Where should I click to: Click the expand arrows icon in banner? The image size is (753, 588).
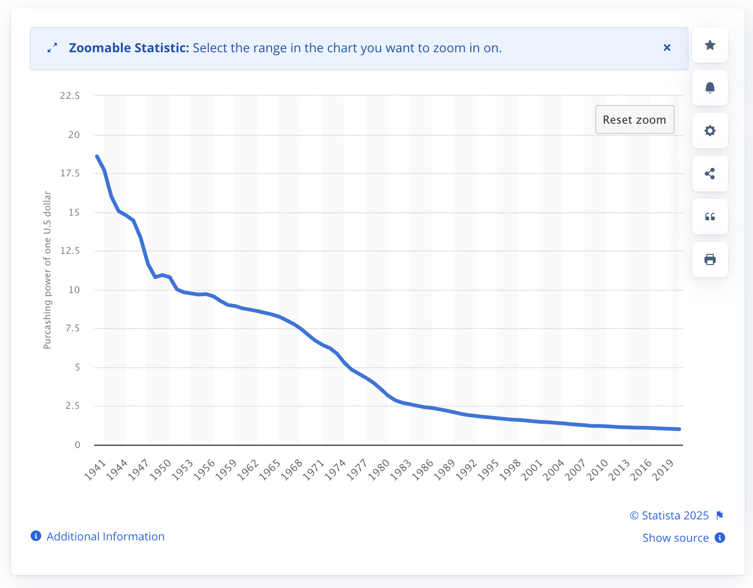pos(52,48)
